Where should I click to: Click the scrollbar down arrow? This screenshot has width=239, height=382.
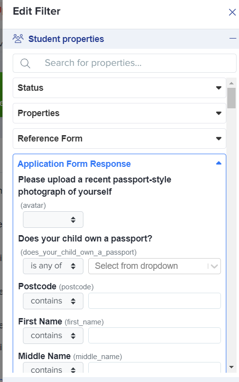coord(232,367)
